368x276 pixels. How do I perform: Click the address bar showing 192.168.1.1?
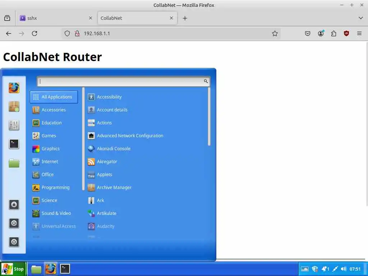point(171,33)
